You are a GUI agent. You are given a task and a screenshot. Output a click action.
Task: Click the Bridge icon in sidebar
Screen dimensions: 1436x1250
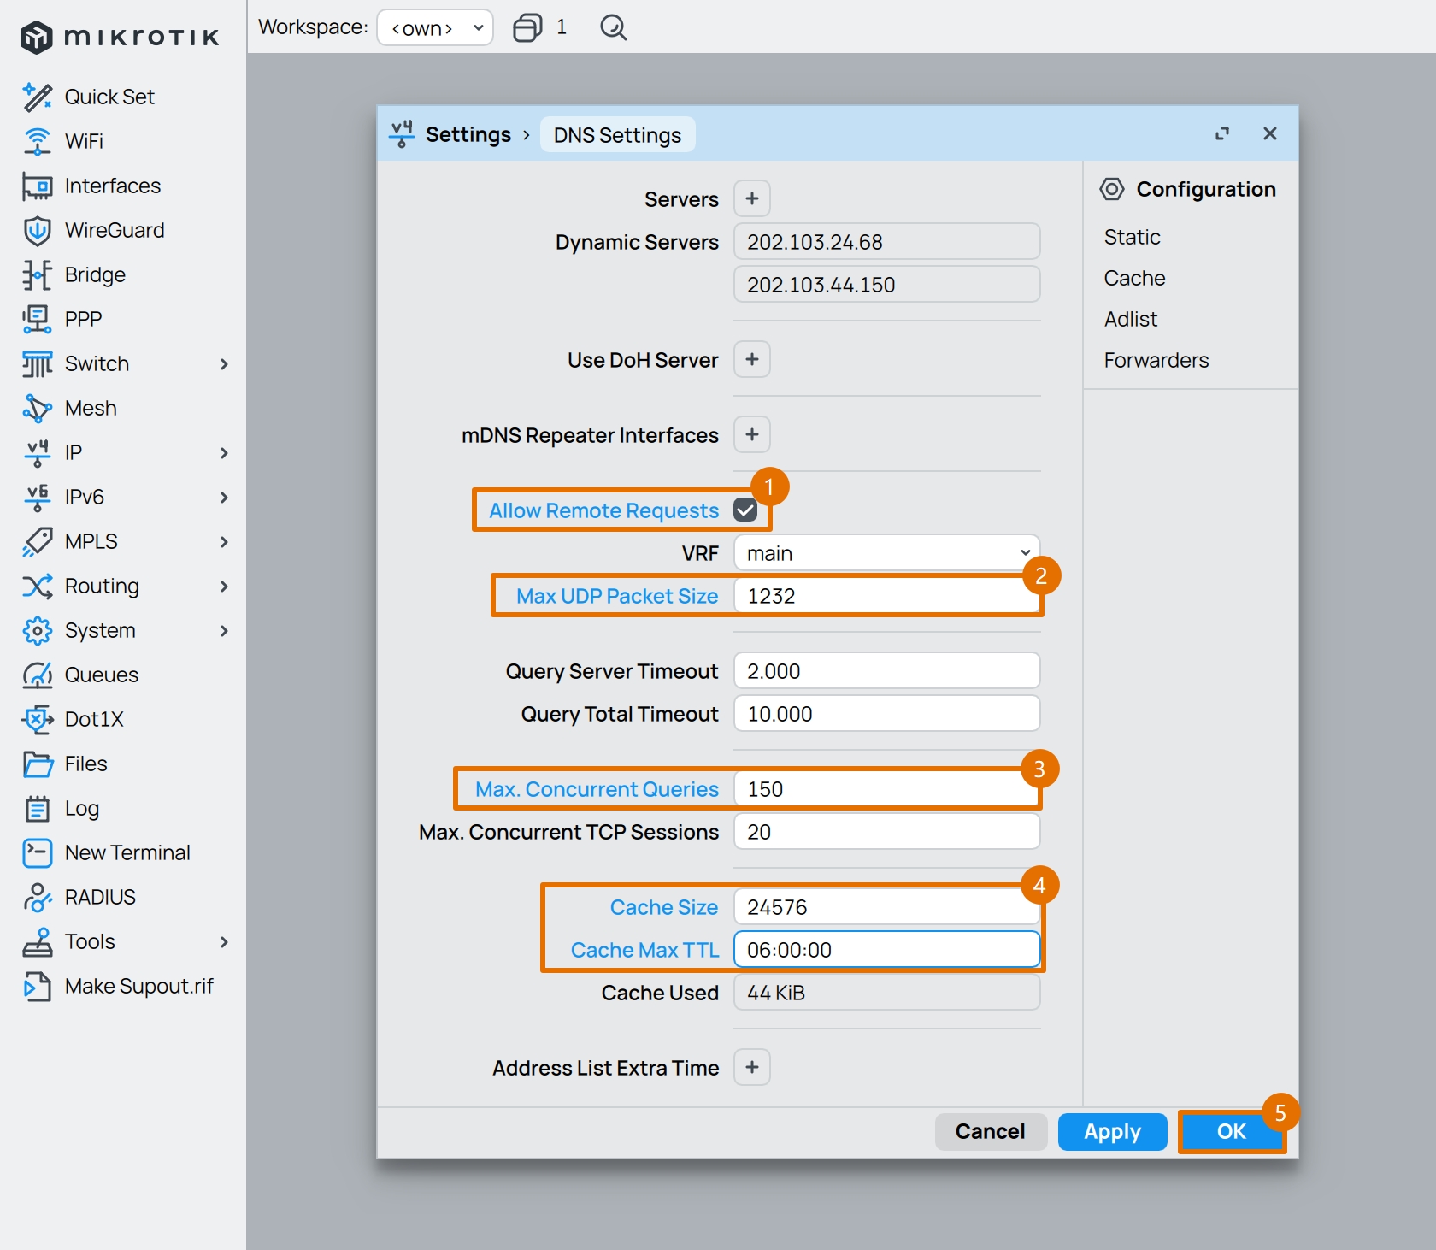point(37,274)
